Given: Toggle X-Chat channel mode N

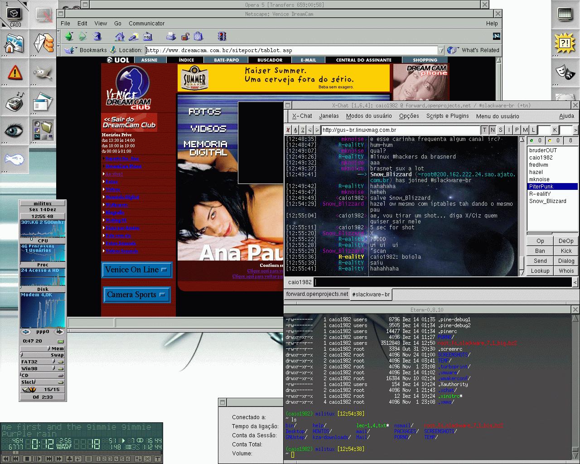Looking at the screenshot, I should coord(493,130).
